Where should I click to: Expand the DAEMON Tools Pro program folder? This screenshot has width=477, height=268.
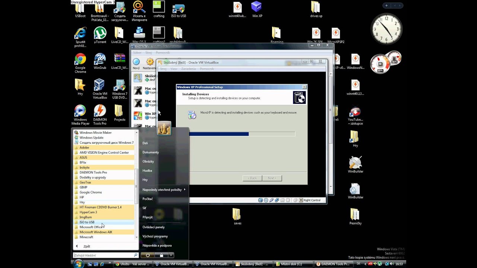104,172
